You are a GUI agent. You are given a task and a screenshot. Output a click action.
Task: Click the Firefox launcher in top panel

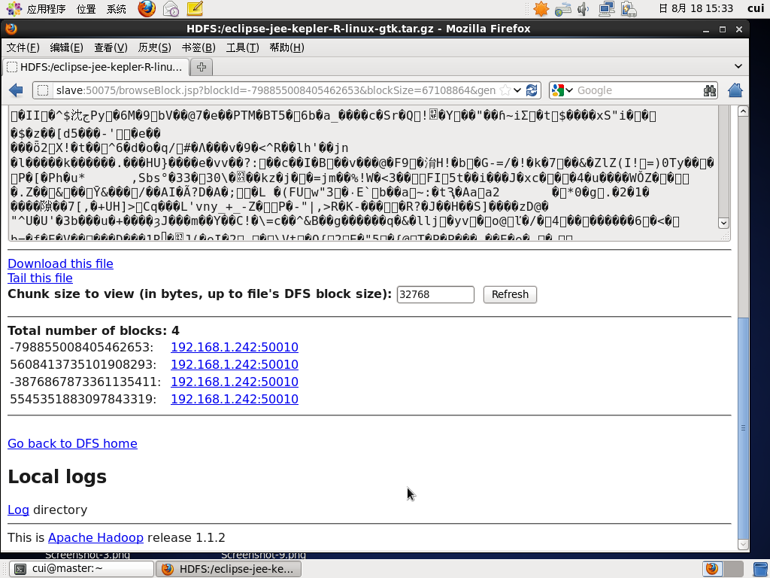tap(147, 8)
